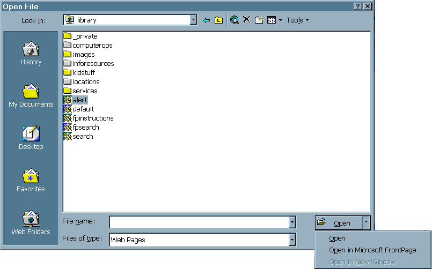Open the Tools menu
The height and width of the screenshot is (269, 432).
(297, 20)
